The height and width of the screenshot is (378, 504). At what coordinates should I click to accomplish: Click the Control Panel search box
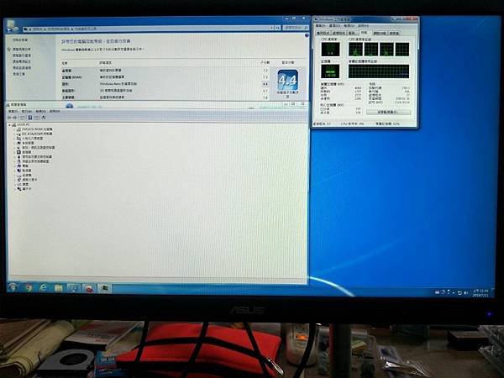296,29
